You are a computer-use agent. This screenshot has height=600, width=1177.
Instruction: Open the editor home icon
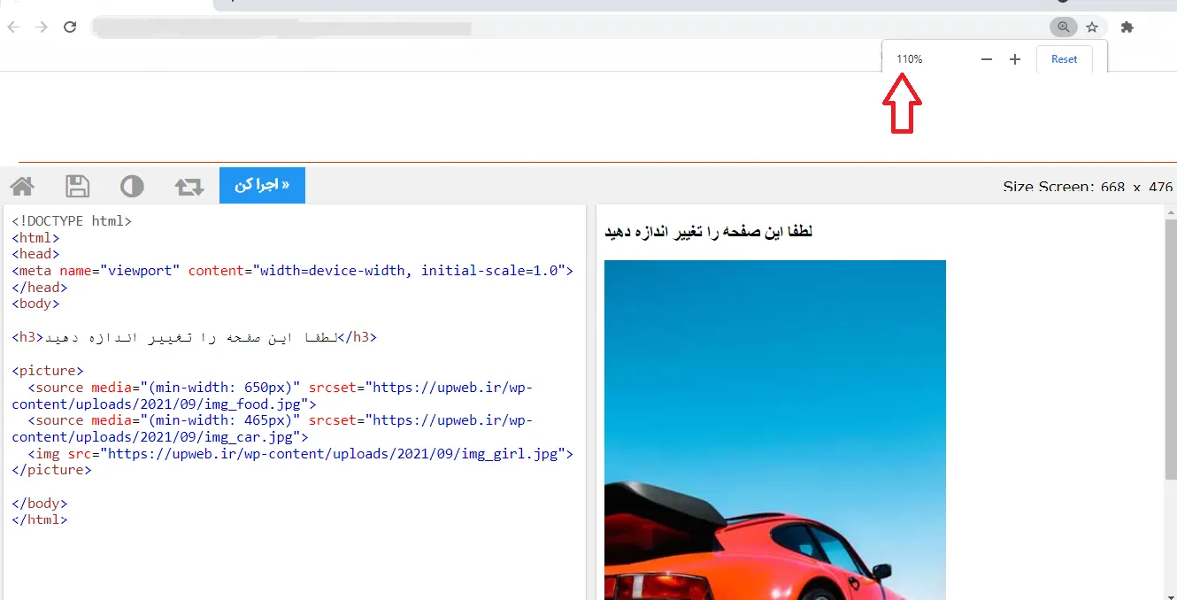pyautogui.click(x=22, y=186)
